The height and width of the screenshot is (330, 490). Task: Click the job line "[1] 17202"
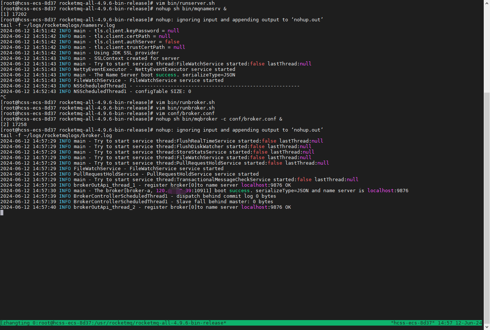14,14
